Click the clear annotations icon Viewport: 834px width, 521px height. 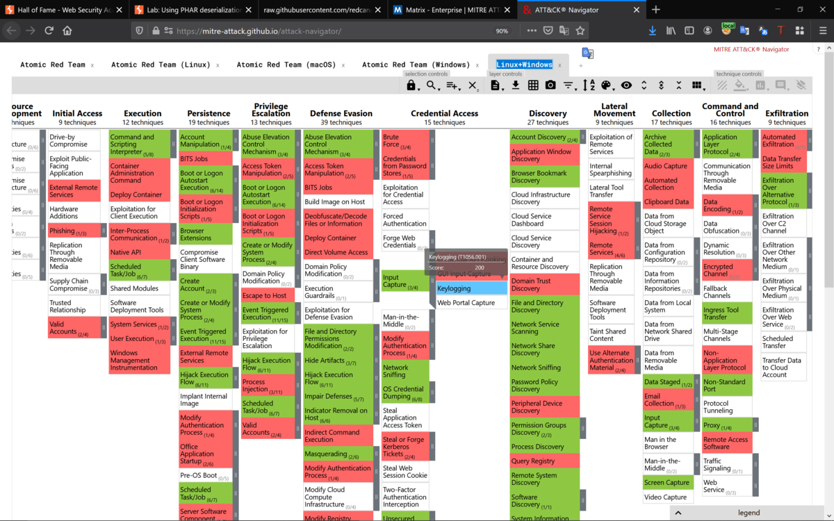point(801,85)
